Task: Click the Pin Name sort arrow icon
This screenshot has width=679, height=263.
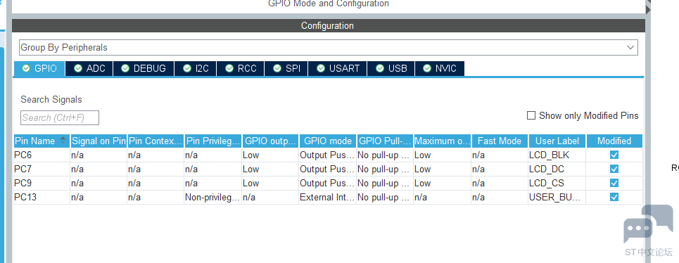Action: coord(63,141)
